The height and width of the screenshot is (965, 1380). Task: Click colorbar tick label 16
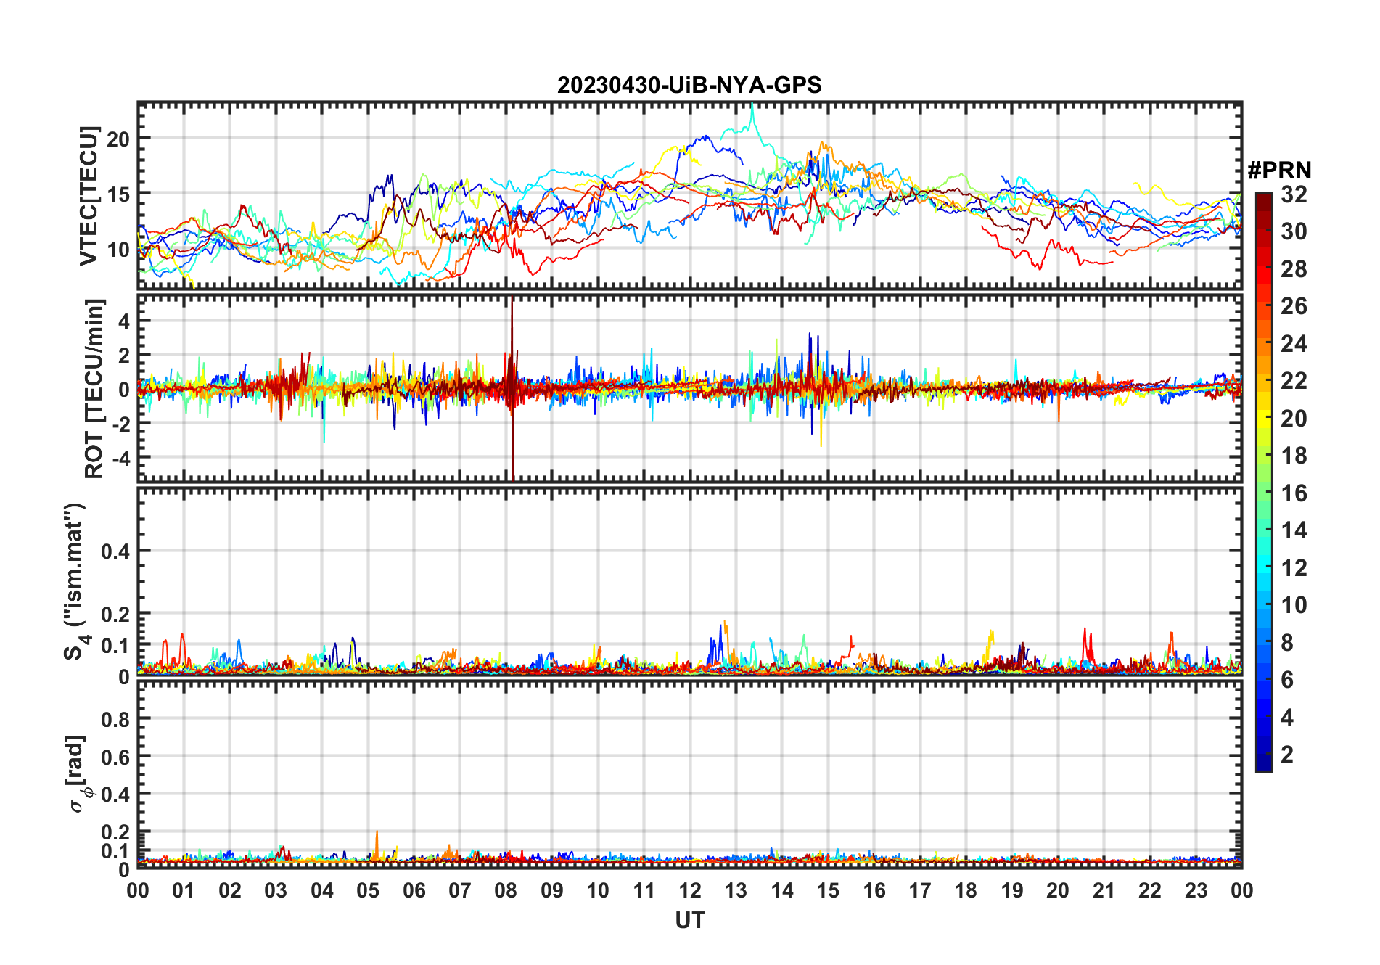[1294, 493]
